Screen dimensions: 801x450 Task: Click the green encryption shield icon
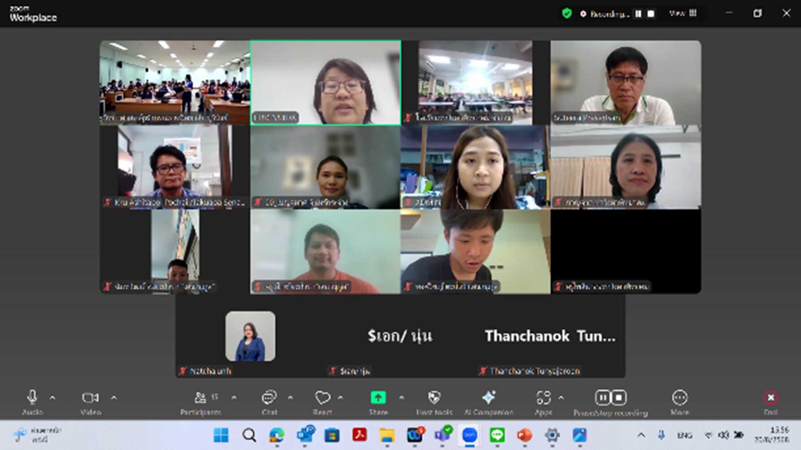click(567, 13)
